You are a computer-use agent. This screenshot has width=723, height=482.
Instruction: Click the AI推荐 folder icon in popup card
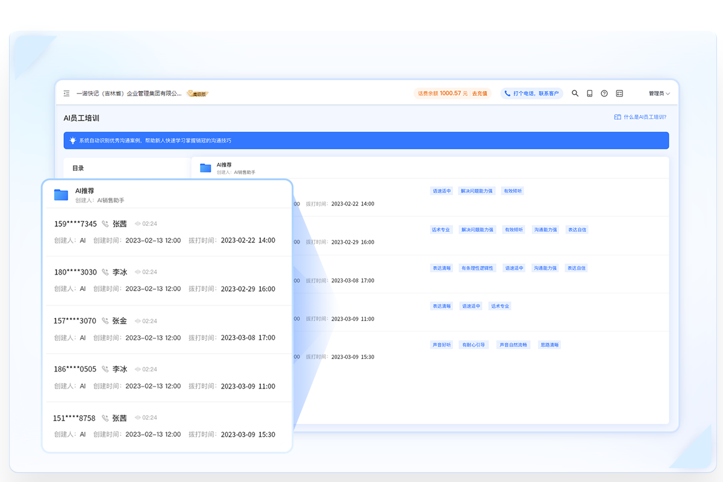click(61, 195)
